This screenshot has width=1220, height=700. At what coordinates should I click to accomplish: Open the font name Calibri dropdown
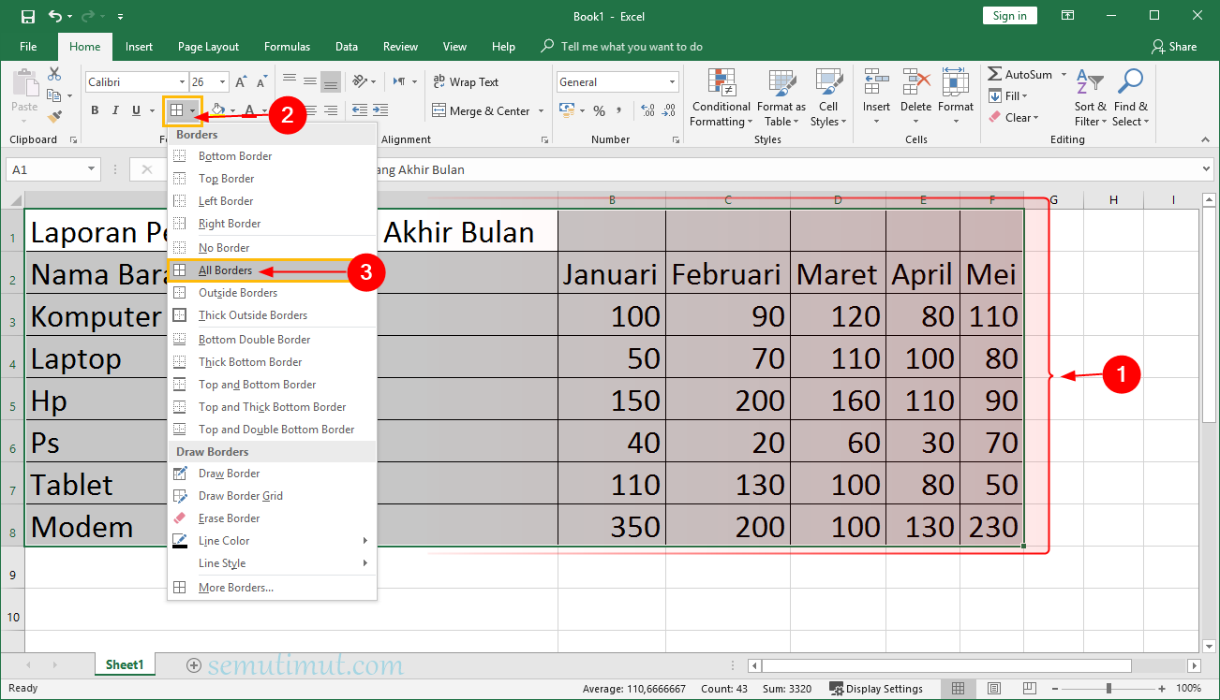click(180, 82)
